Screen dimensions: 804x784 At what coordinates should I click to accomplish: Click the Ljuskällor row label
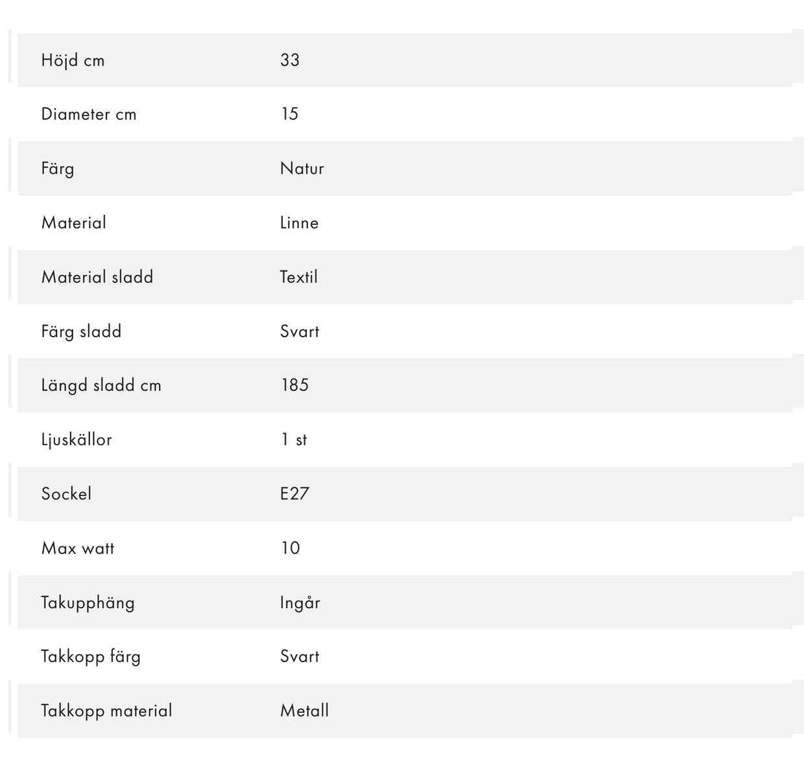point(77,440)
